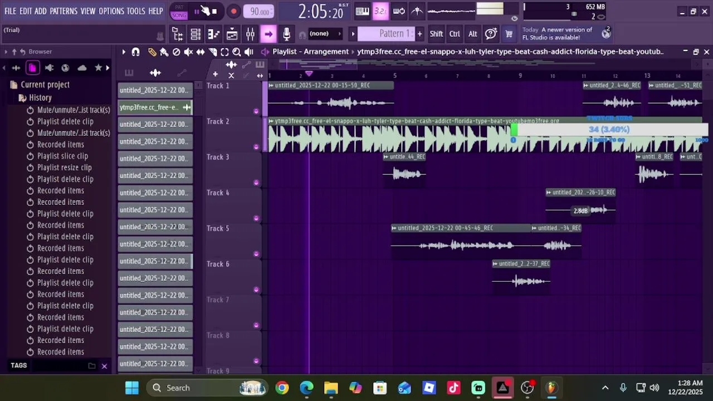Click the globe news notification icon

[606, 33]
